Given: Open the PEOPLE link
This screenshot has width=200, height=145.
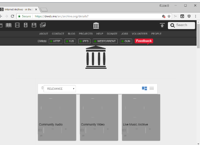Looking at the screenshot, I should point(156,34).
